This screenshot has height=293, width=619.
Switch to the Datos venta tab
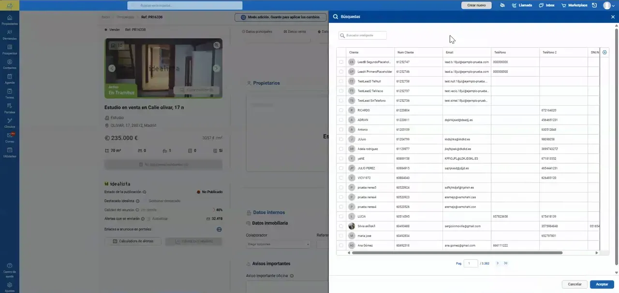pyautogui.click(x=295, y=32)
